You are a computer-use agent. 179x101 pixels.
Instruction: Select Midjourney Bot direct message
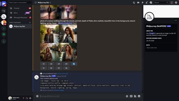pyautogui.click(x=20, y=26)
